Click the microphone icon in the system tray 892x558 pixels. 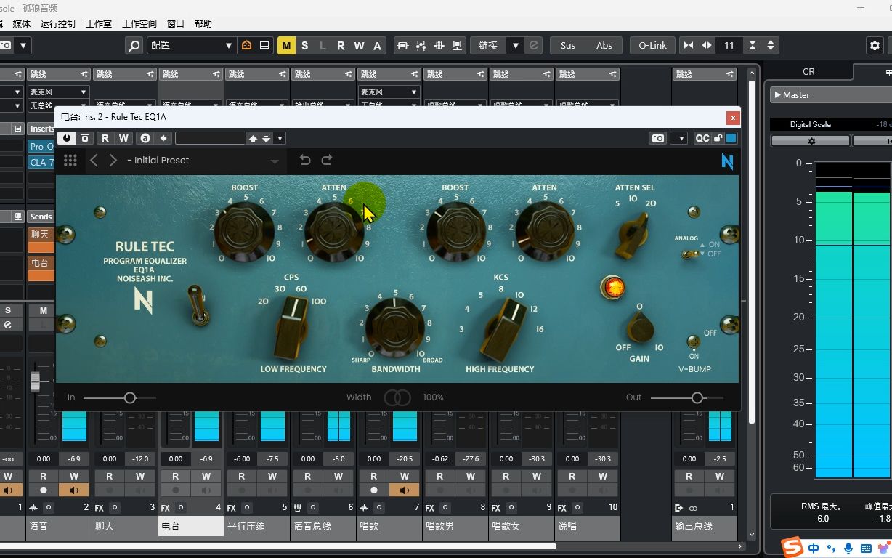coord(849,548)
